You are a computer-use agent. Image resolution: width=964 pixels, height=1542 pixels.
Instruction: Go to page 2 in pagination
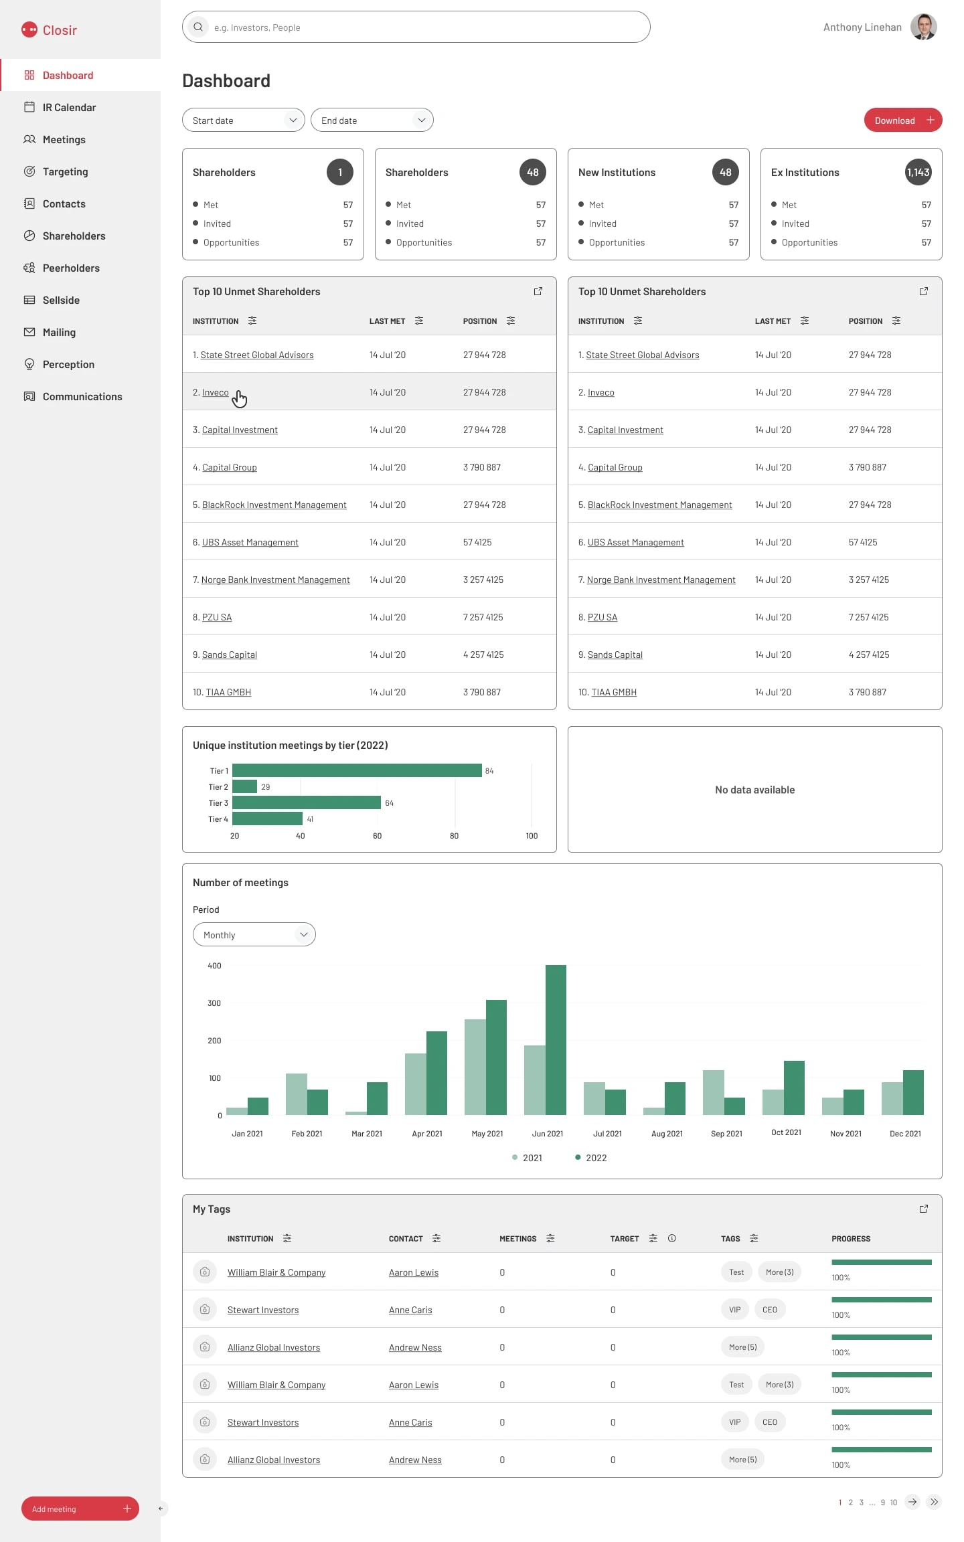tap(851, 1503)
